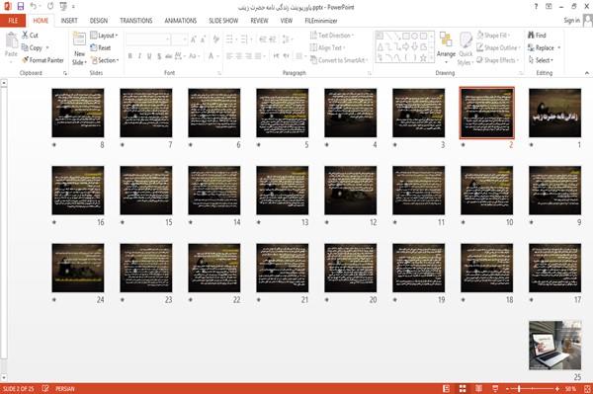This screenshot has height=394, width=593.
Task: Open the Section dropdown menu
Action: pos(105,60)
